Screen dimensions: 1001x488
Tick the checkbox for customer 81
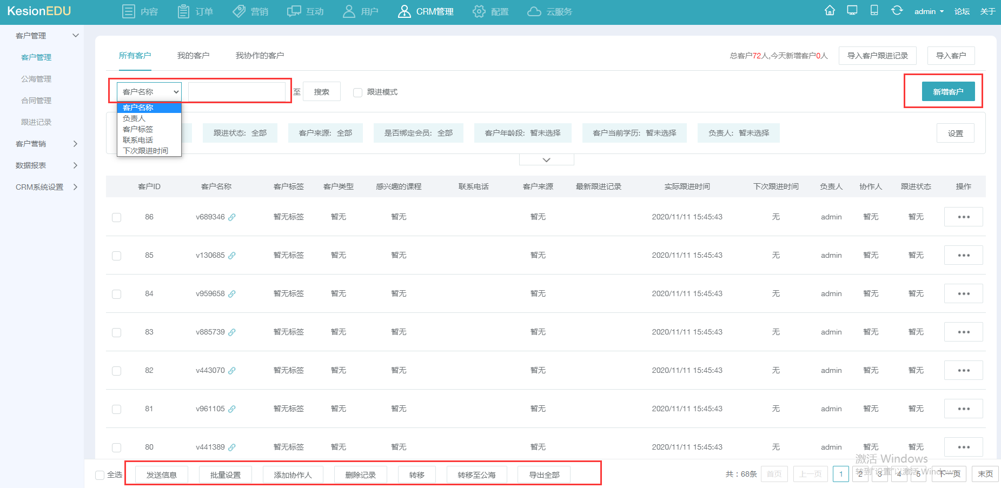coord(116,409)
